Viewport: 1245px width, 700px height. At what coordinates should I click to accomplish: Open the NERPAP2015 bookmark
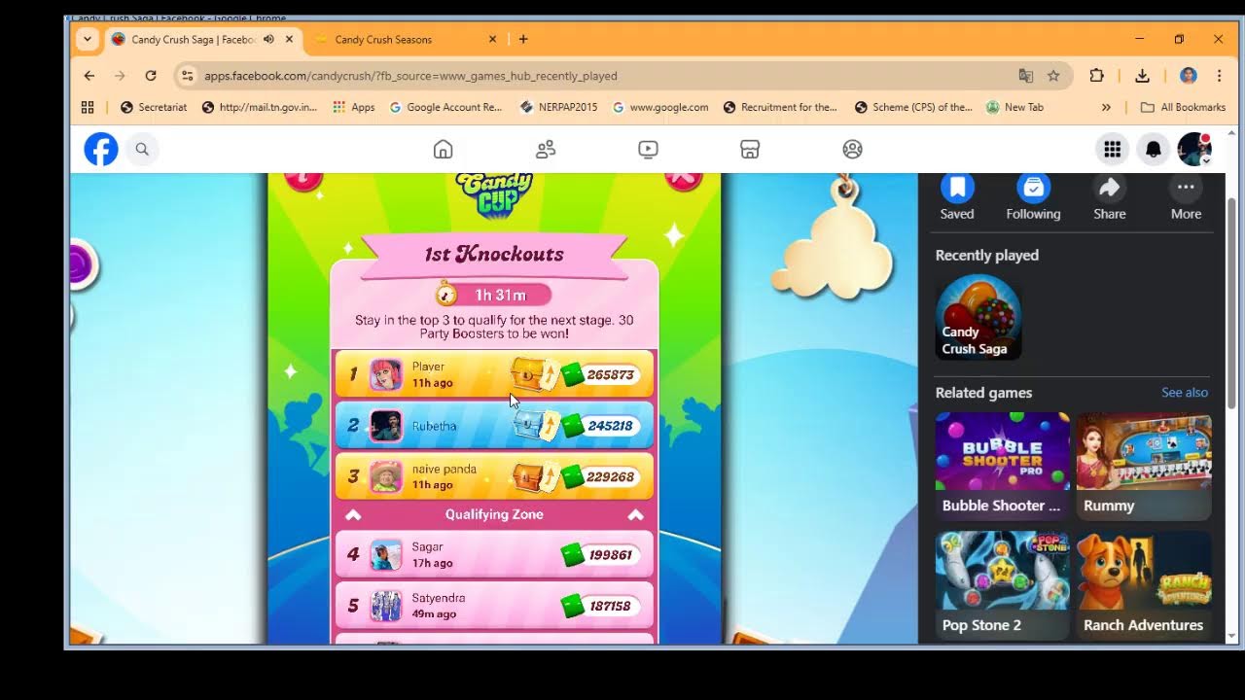559,107
